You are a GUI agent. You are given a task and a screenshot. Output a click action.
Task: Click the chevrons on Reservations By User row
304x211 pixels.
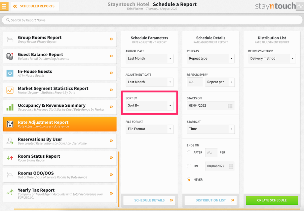tap(111, 141)
